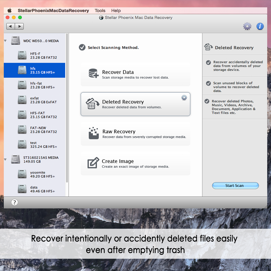271x271 pixels.
Task: Go forward with the right arrow button
Action: (19, 26)
